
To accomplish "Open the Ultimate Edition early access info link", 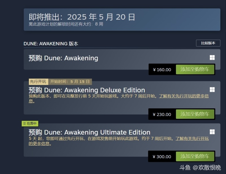I will click(x=192, y=139).
